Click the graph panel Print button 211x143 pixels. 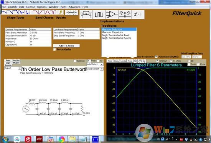click(110, 61)
